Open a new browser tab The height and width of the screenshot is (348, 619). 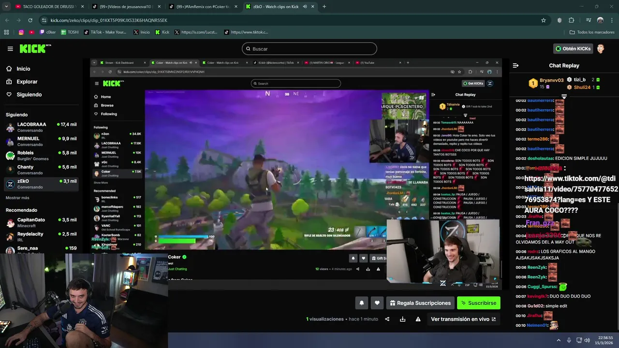[x=324, y=7]
